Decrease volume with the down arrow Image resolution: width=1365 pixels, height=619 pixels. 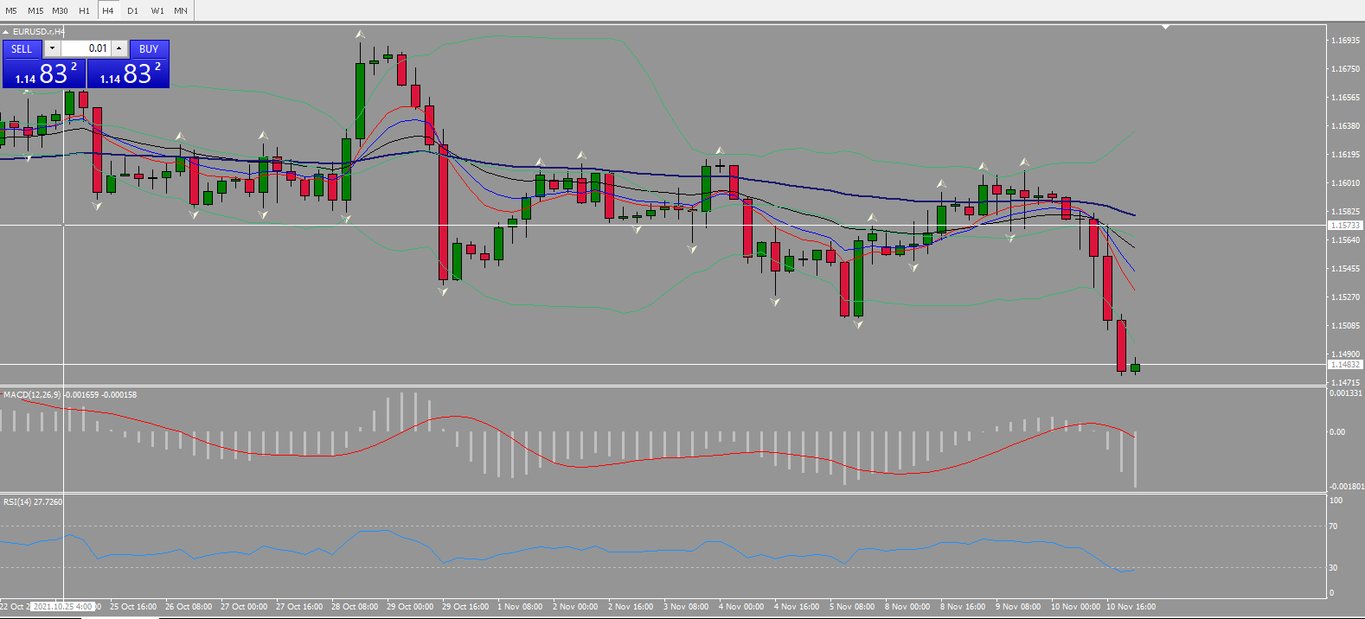coord(53,48)
